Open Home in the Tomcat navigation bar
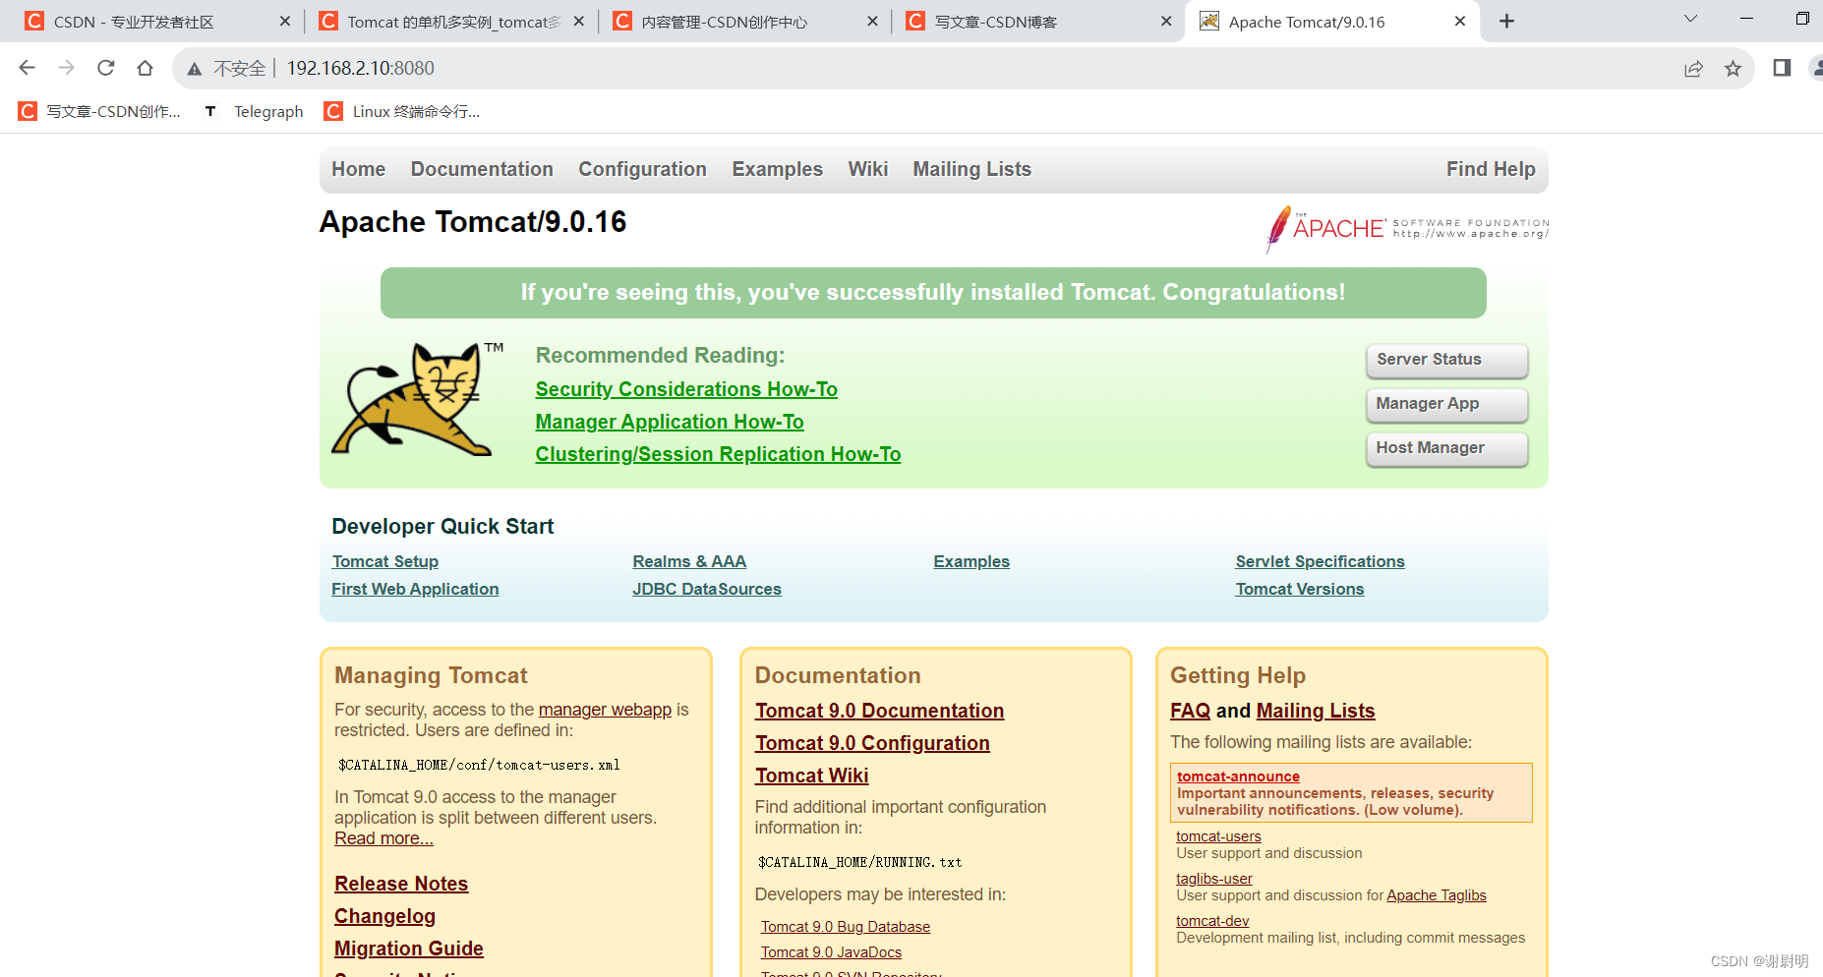Screen dimensions: 1823x977 point(358,169)
